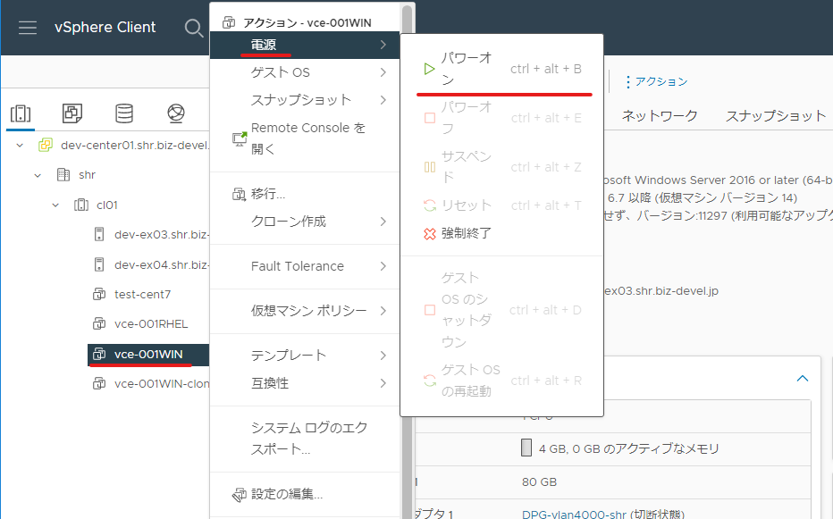833x519 pixels.
Task: Click the search magnifier icon
Action: [194, 29]
